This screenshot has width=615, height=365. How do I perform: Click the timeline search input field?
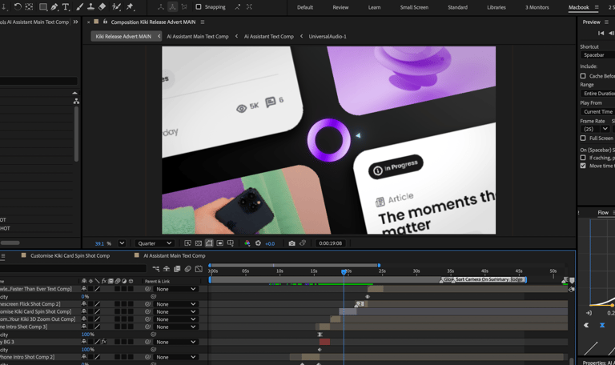click(73, 269)
